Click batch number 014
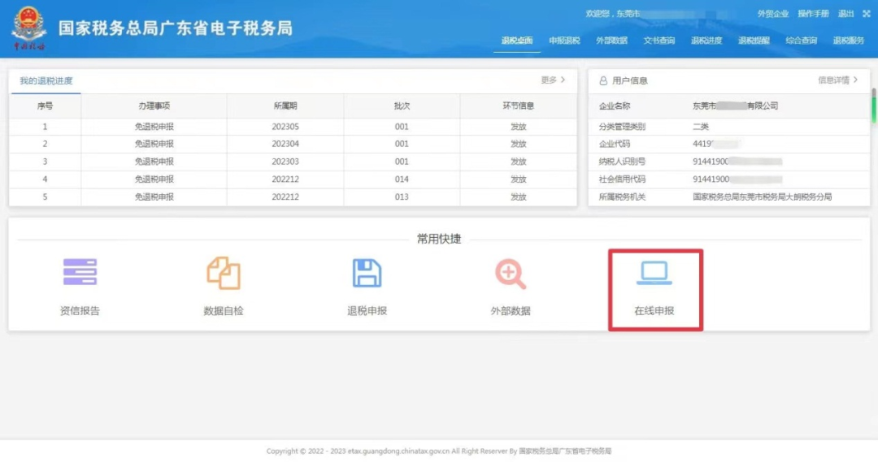The image size is (878, 462). [402, 179]
